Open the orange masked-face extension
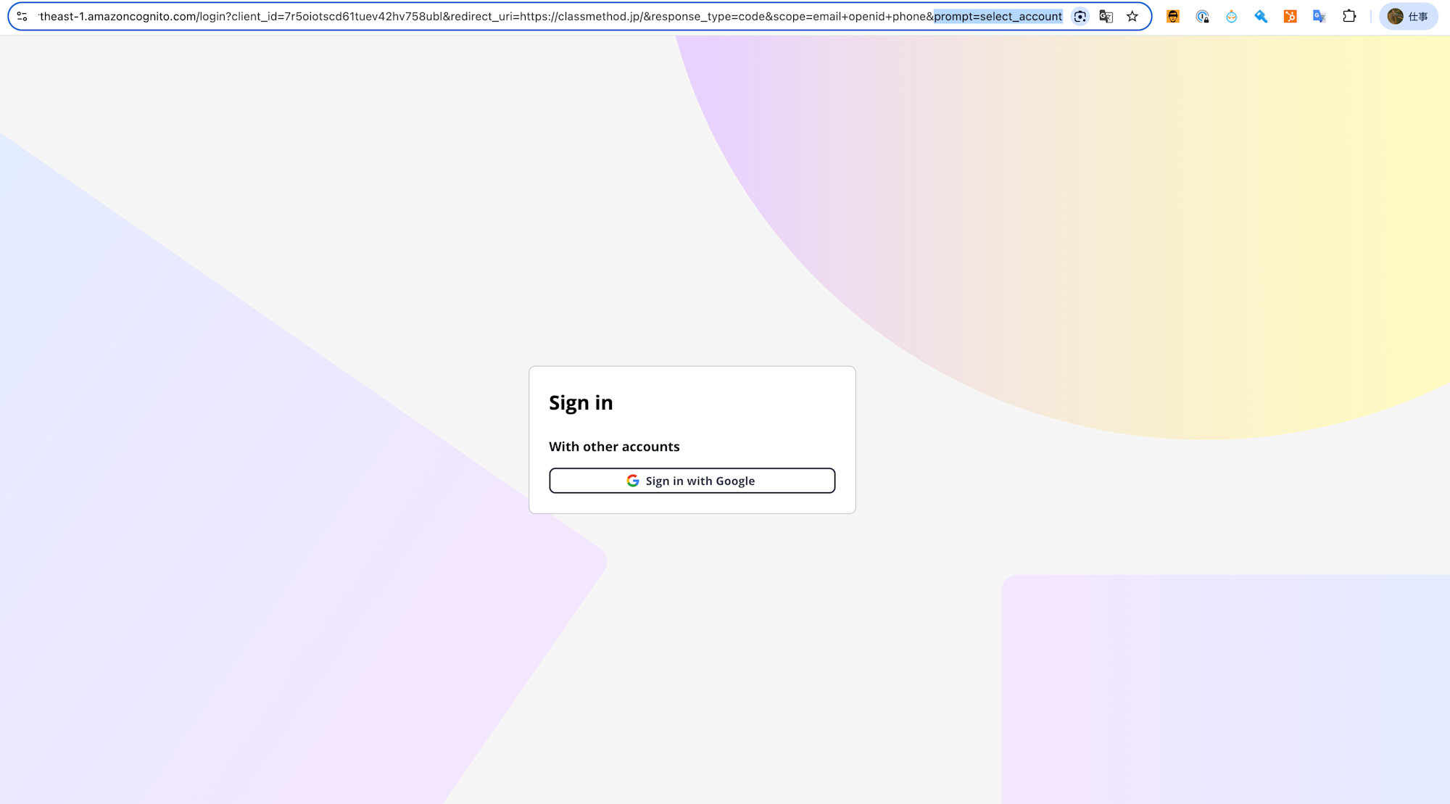 coord(1172,16)
